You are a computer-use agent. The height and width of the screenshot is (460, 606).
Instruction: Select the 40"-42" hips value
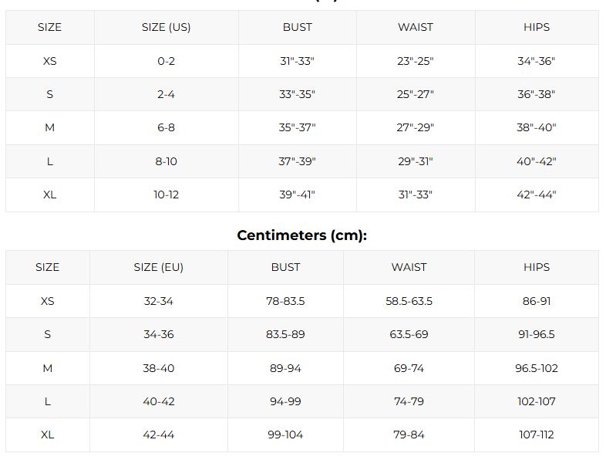[x=536, y=161]
